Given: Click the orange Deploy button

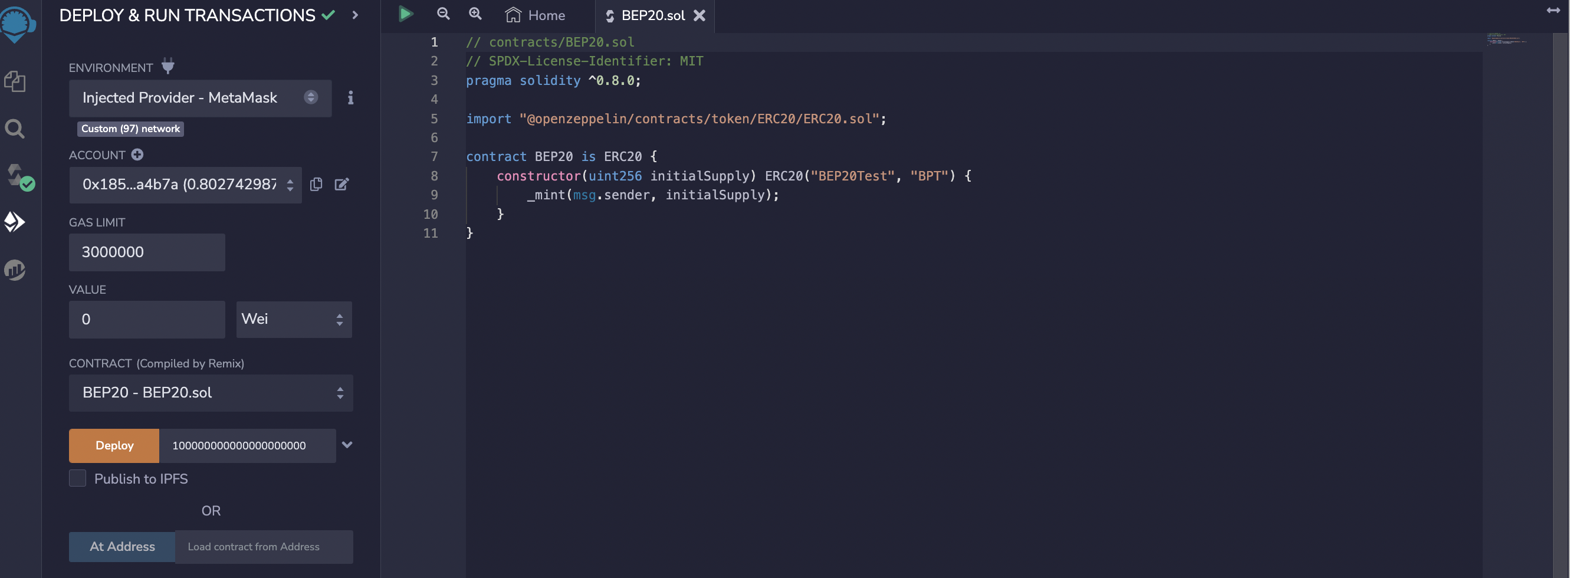Looking at the screenshot, I should click(114, 446).
